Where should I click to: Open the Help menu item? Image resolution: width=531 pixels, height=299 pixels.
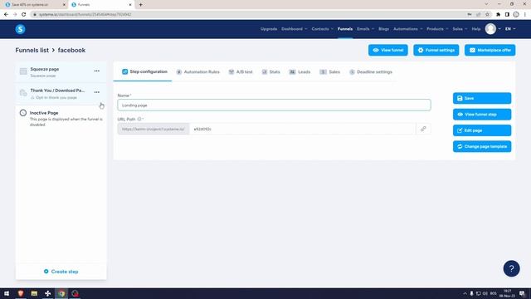475,29
